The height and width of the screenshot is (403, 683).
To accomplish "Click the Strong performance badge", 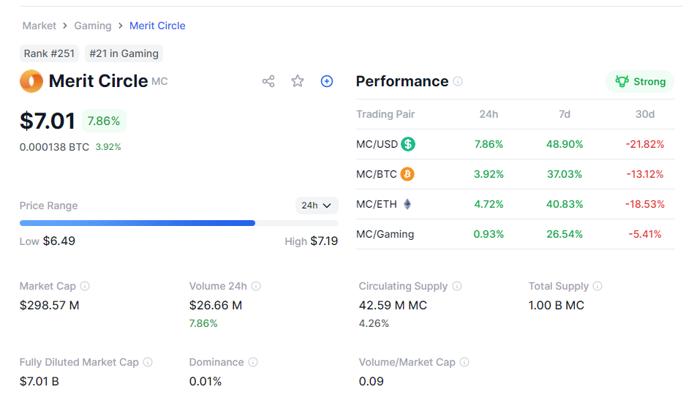I will 641,81.
